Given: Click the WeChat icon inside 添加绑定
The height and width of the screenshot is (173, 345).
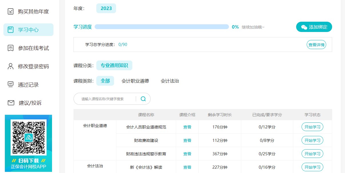Looking at the screenshot, I should tap(304, 27).
